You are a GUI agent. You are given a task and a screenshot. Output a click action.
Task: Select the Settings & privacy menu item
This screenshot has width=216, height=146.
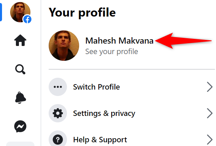click(104, 113)
